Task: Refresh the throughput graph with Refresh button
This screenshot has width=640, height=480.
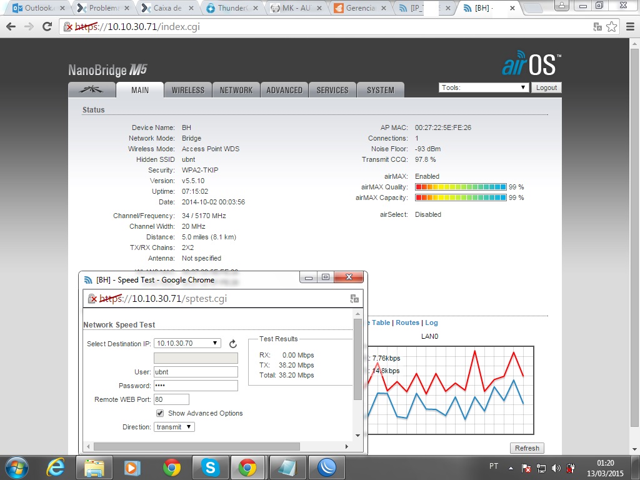Action: coord(527,448)
